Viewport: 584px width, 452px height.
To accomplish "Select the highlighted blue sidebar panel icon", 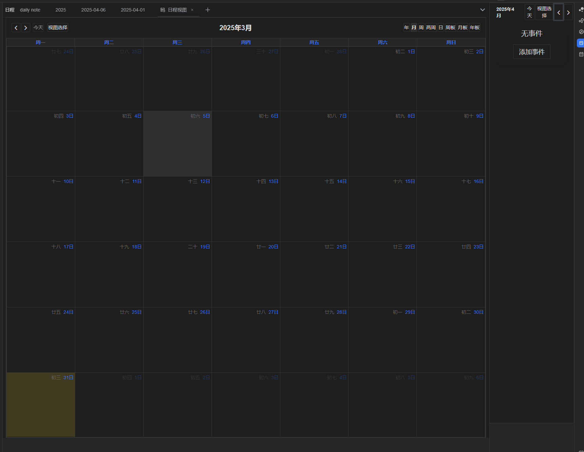I will pos(581,43).
